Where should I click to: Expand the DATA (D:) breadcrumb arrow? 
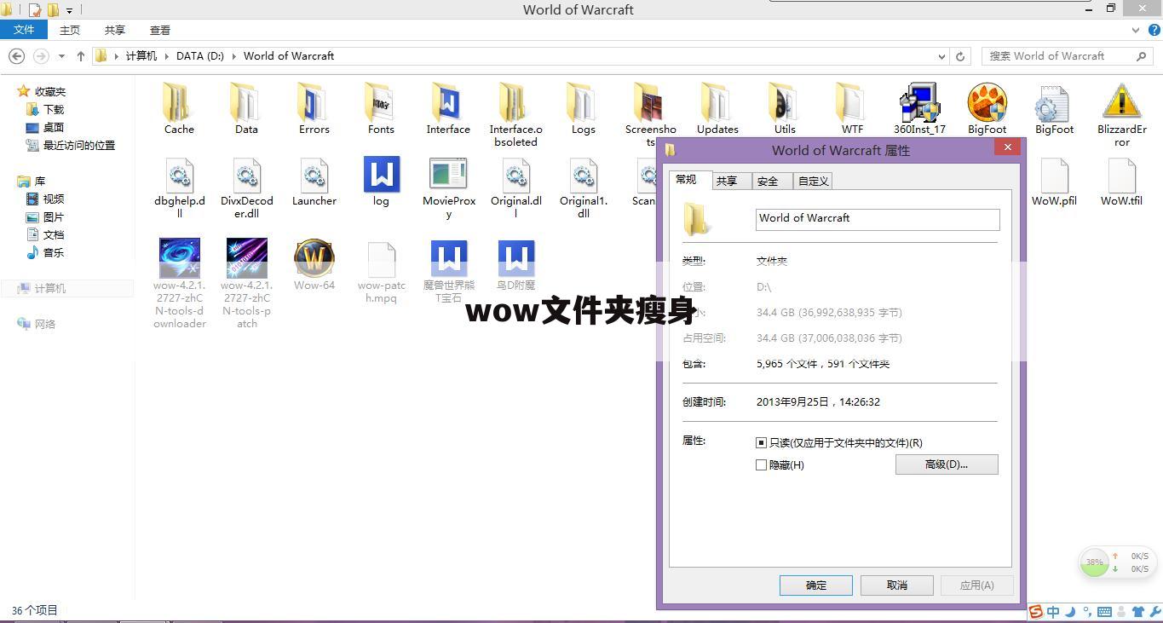233,56
